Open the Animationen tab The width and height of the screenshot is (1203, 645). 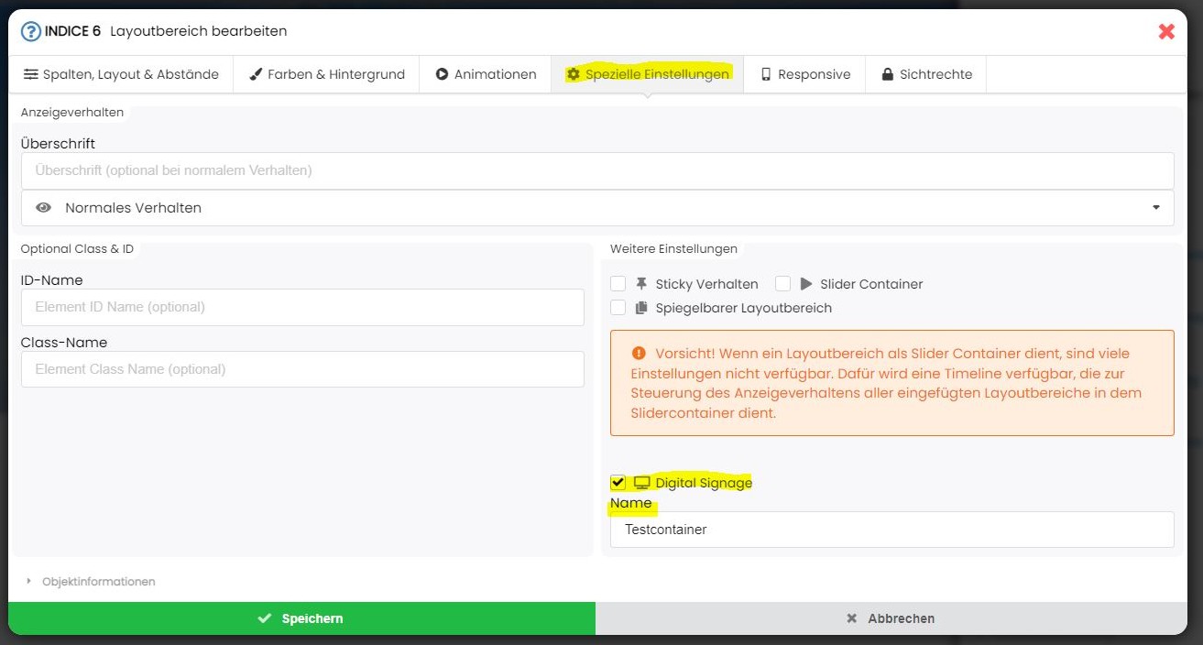pyautogui.click(x=486, y=74)
